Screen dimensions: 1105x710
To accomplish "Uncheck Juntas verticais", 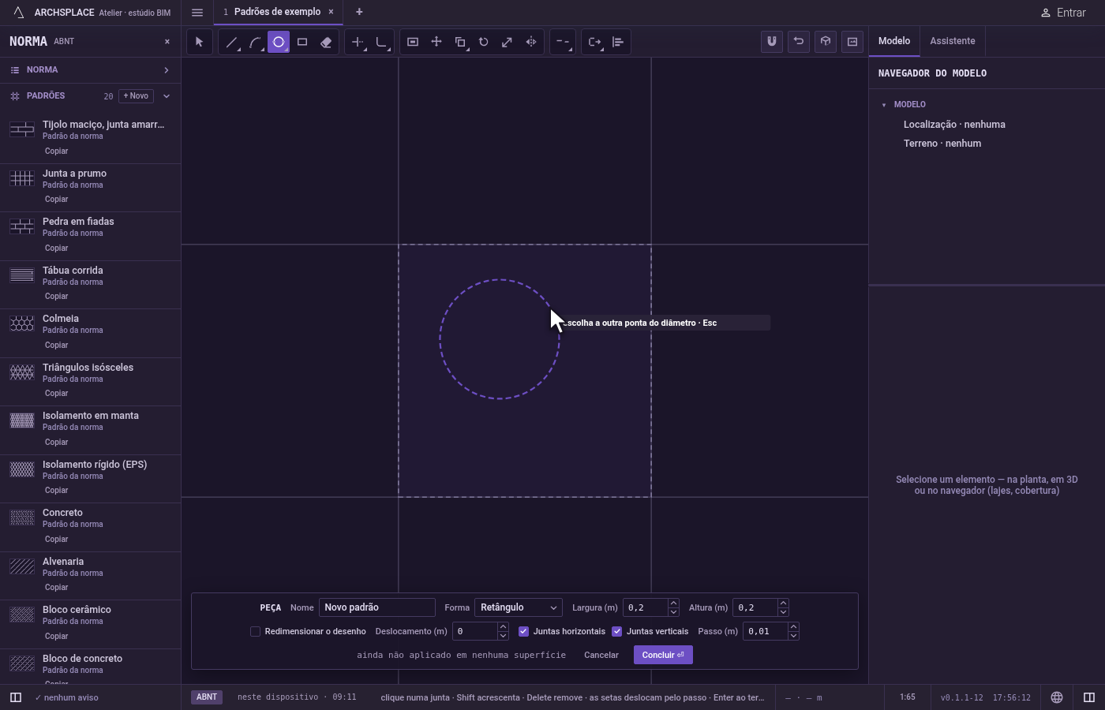I will [x=616, y=631].
